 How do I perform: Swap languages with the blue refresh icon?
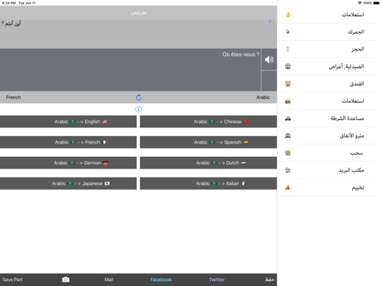pos(138,97)
